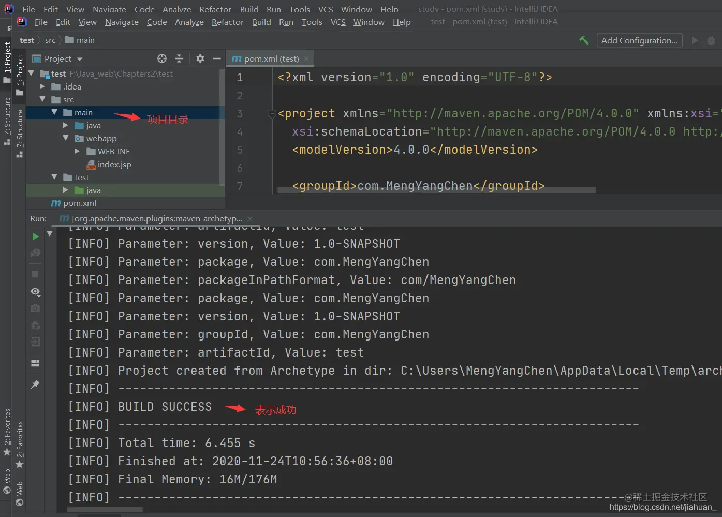Expand the .idea folder
This screenshot has width=722, height=517.
pyautogui.click(x=42, y=86)
